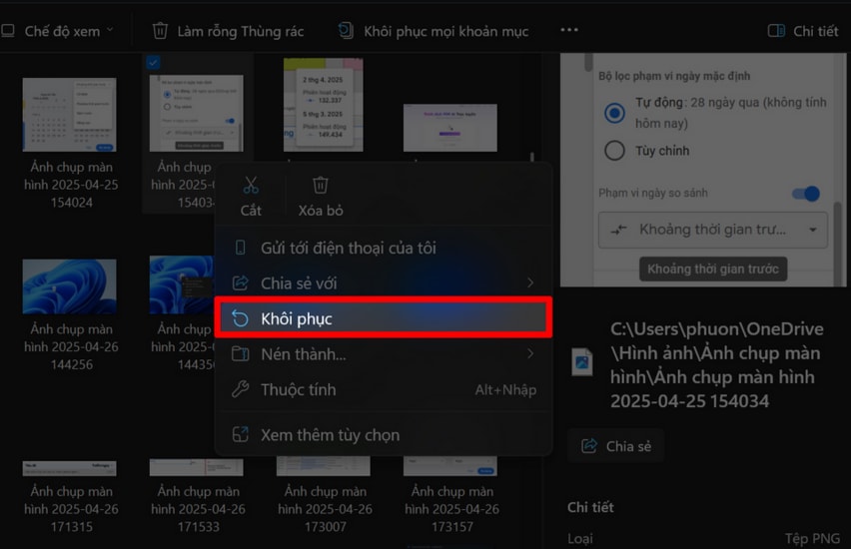851x549 pixels.
Task: Open the Khoảng thời gian trước dropdown
Action: (712, 230)
